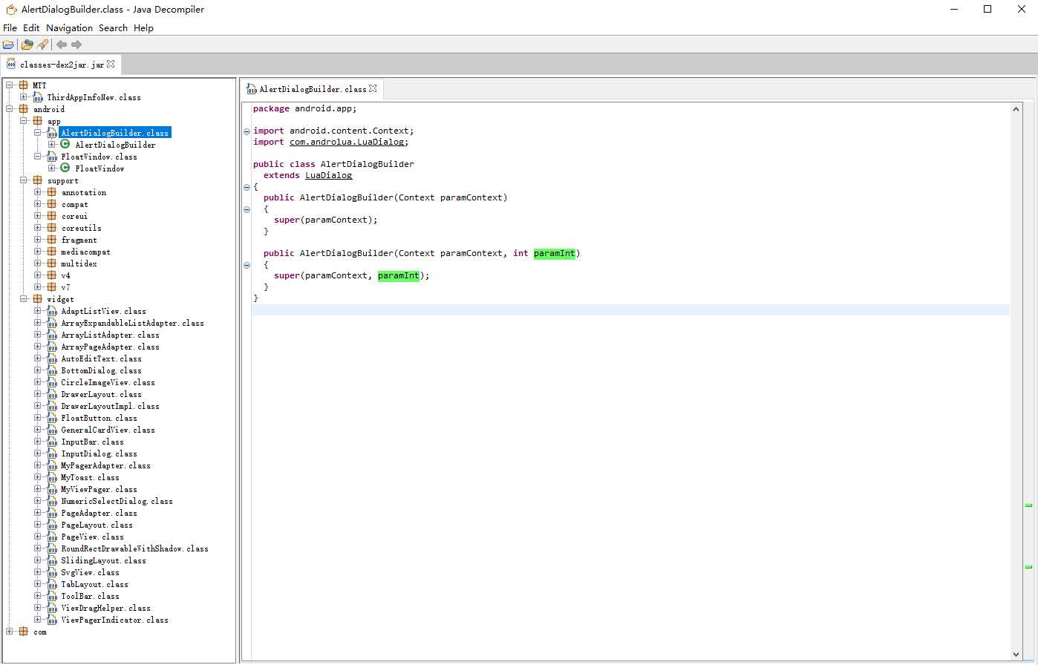The width and height of the screenshot is (1038, 665).
Task: Collapse the widget package node
Action: click(24, 299)
